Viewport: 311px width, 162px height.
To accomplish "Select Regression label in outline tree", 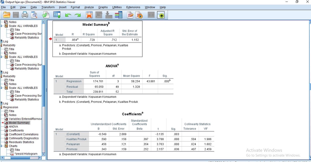I will coord(10,107).
